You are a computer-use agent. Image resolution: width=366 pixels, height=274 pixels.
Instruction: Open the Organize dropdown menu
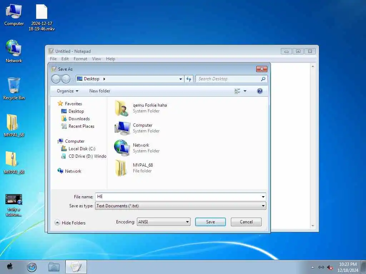coord(68,91)
